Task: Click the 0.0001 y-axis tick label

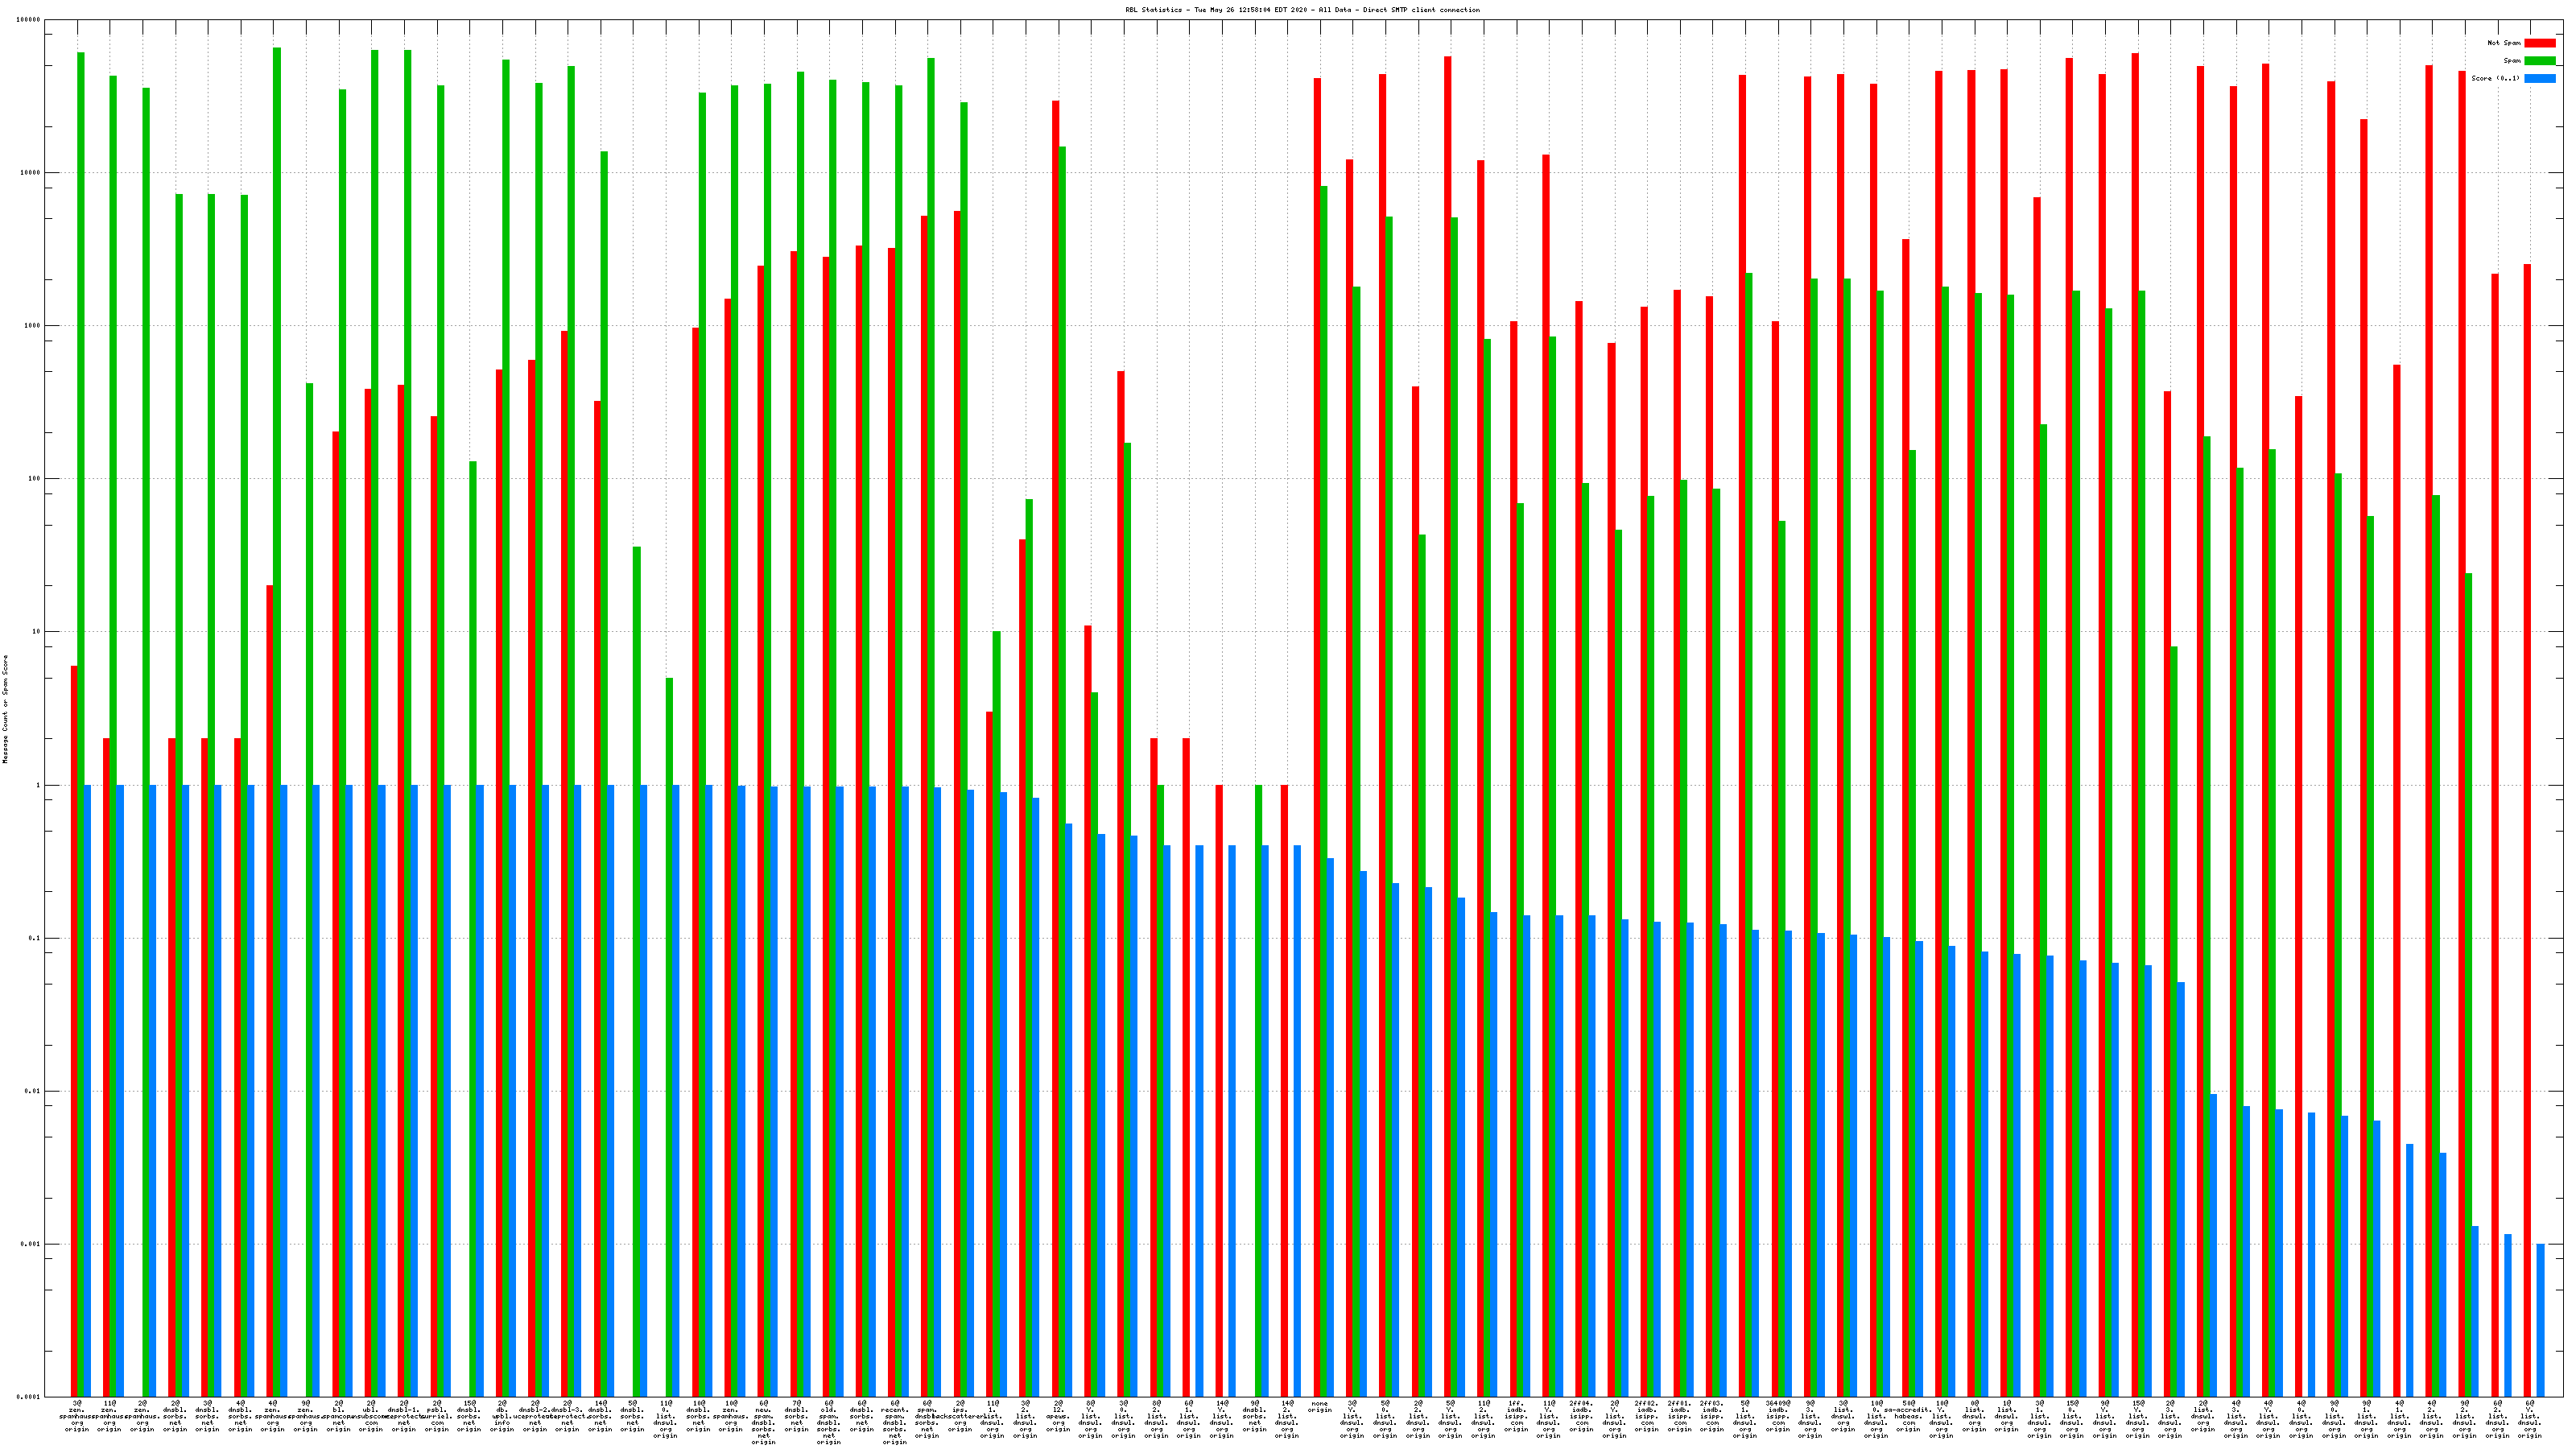Action: [29, 1397]
